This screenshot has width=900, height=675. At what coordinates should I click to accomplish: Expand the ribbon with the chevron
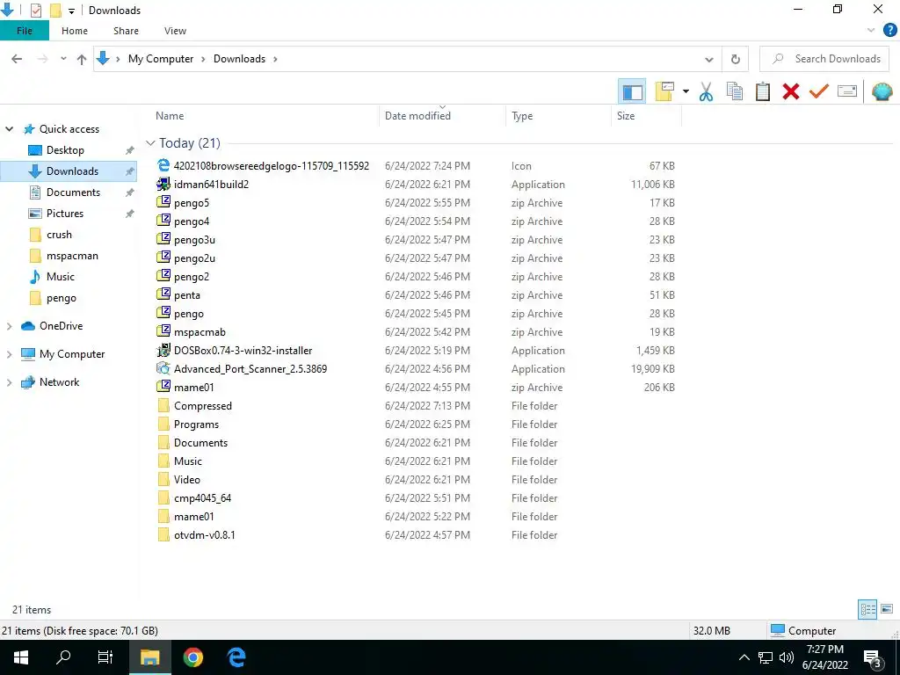point(871,31)
